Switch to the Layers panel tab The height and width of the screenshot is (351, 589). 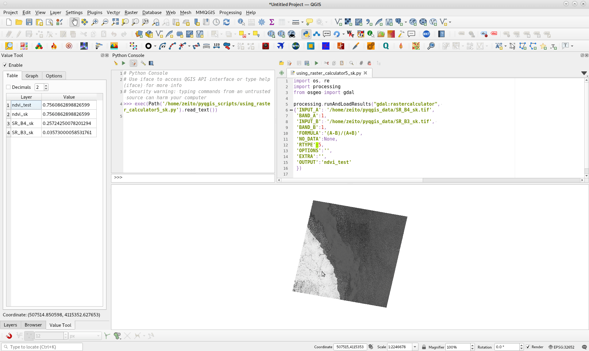[10, 325]
